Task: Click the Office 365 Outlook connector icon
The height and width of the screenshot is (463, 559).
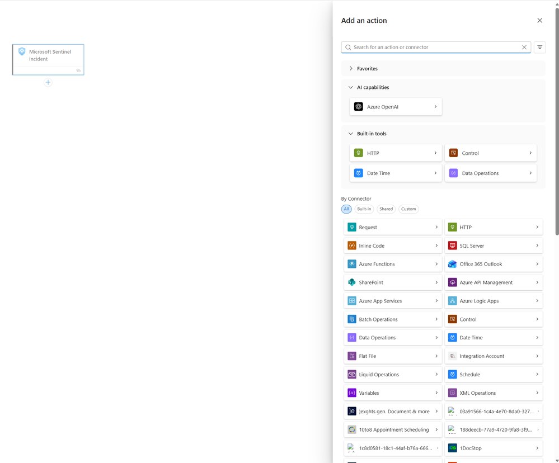Action: coord(453,264)
